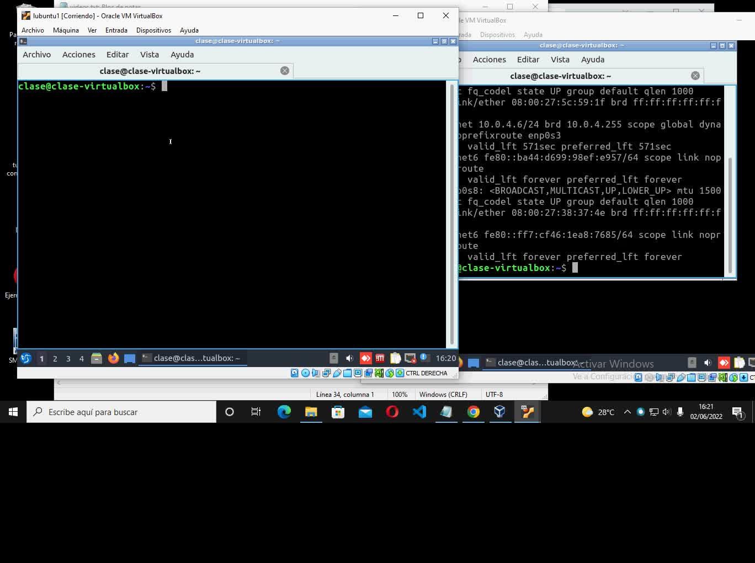The height and width of the screenshot is (563, 755).
Task: Click the 100% zoom level in Notepad status bar
Action: pos(400,395)
